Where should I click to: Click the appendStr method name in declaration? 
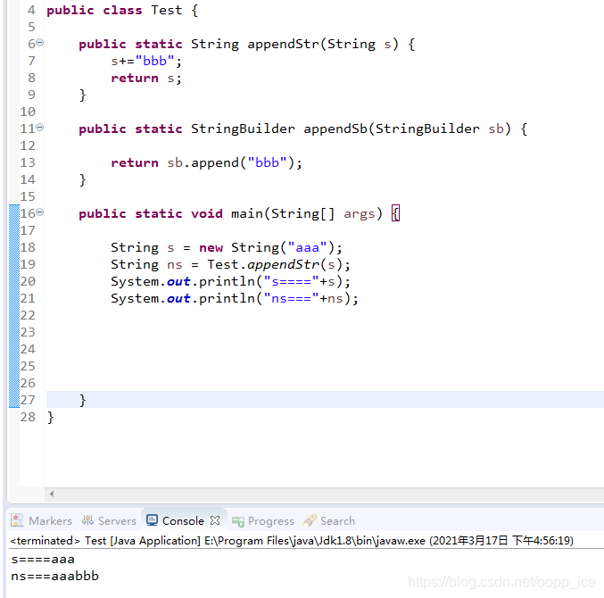point(283,44)
